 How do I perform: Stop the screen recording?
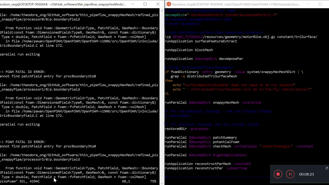point(278,174)
